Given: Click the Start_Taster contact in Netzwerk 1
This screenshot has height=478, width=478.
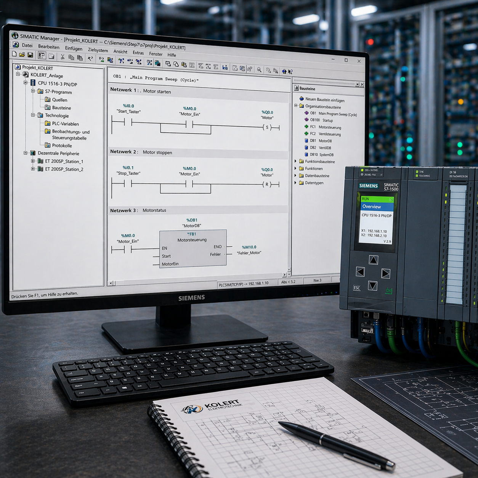Looking at the screenshot, I should [x=128, y=122].
